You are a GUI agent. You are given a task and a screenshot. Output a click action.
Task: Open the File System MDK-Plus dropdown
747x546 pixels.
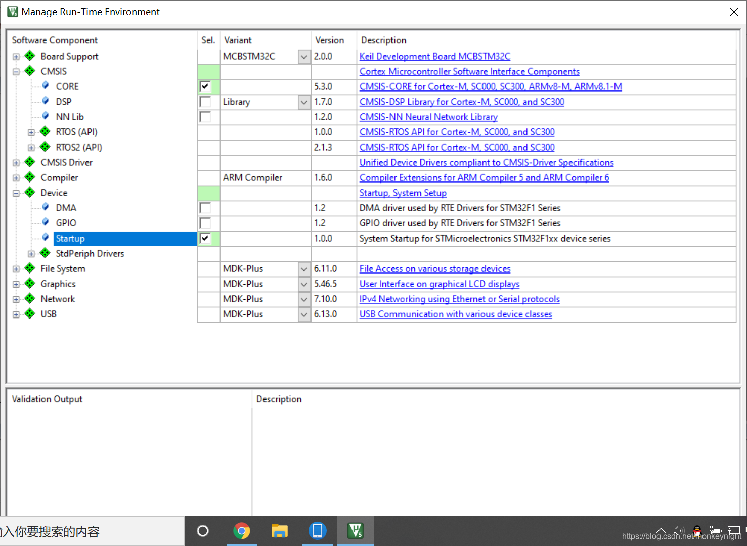[x=304, y=269]
